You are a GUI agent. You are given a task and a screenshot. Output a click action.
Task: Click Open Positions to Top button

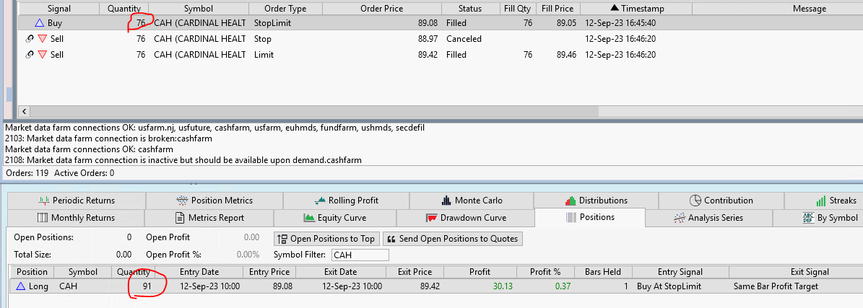coord(326,239)
